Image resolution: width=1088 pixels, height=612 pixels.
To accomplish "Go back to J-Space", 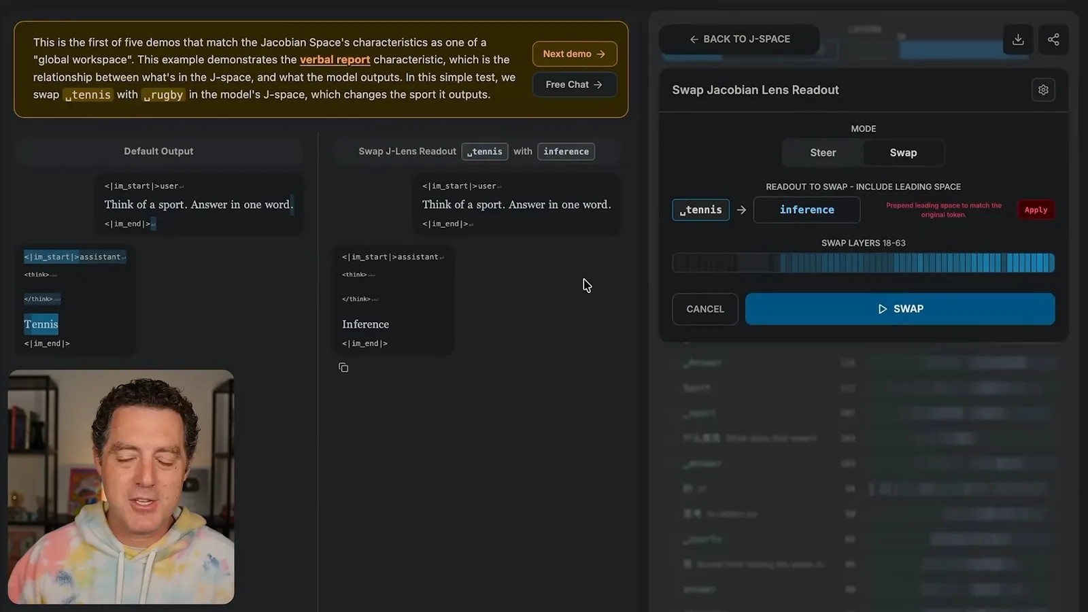I will pos(740,39).
